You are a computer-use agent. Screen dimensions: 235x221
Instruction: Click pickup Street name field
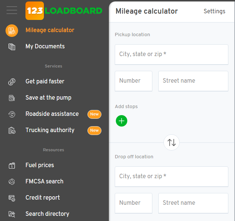point(193,81)
